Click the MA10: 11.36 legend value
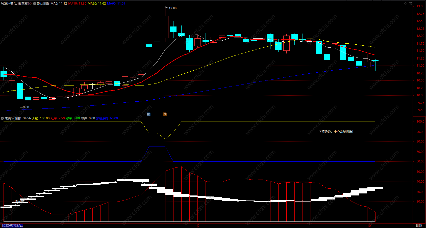The height and width of the screenshot is (228, 426). (x=77, y=4)
